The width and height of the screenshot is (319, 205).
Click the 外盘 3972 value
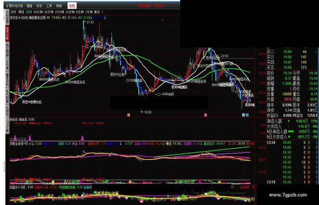tap(288, 99)
